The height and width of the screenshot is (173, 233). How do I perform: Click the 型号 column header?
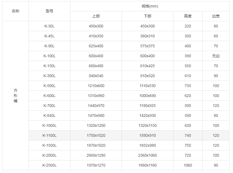pyautogui.click(x=49, y=11)
